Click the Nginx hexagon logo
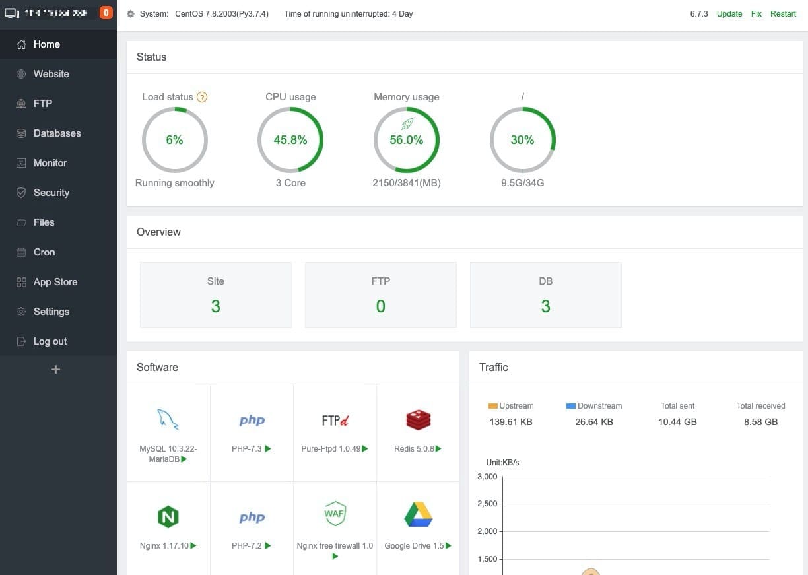 point(168,517)
